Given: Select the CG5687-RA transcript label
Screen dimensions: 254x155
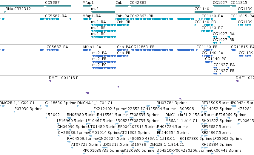Looking at the screenshot, I should click(x=56, y=16).
